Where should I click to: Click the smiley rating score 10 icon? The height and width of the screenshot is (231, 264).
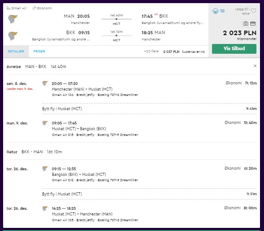[x=216, y=11]
